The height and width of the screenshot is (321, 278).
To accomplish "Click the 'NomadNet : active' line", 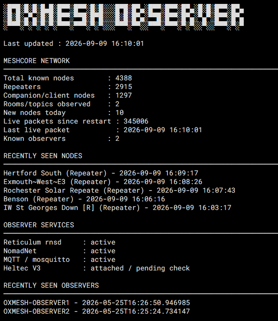I will (x=60, y=251).
